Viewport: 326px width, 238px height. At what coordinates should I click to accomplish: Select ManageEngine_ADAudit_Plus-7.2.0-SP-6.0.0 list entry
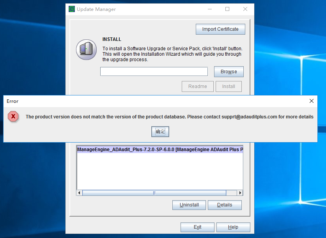point(160,150)
